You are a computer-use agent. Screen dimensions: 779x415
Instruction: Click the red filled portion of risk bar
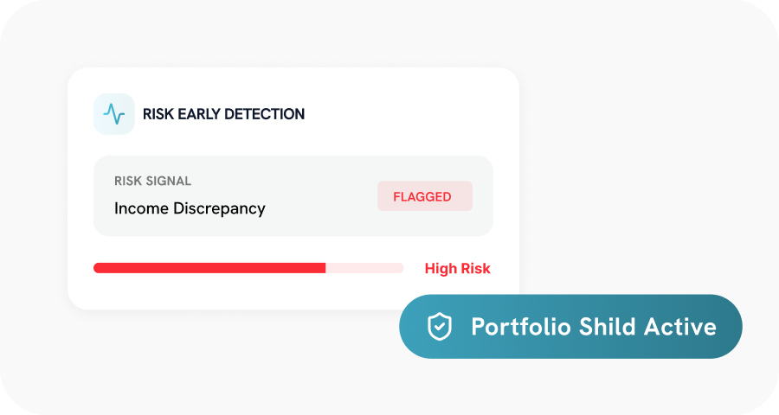point(209,268)
